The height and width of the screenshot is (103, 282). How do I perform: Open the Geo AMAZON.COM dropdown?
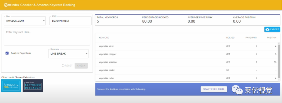coord(25,21)
